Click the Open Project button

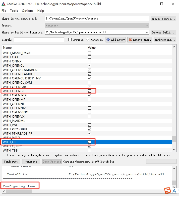[x=52, y=162]
